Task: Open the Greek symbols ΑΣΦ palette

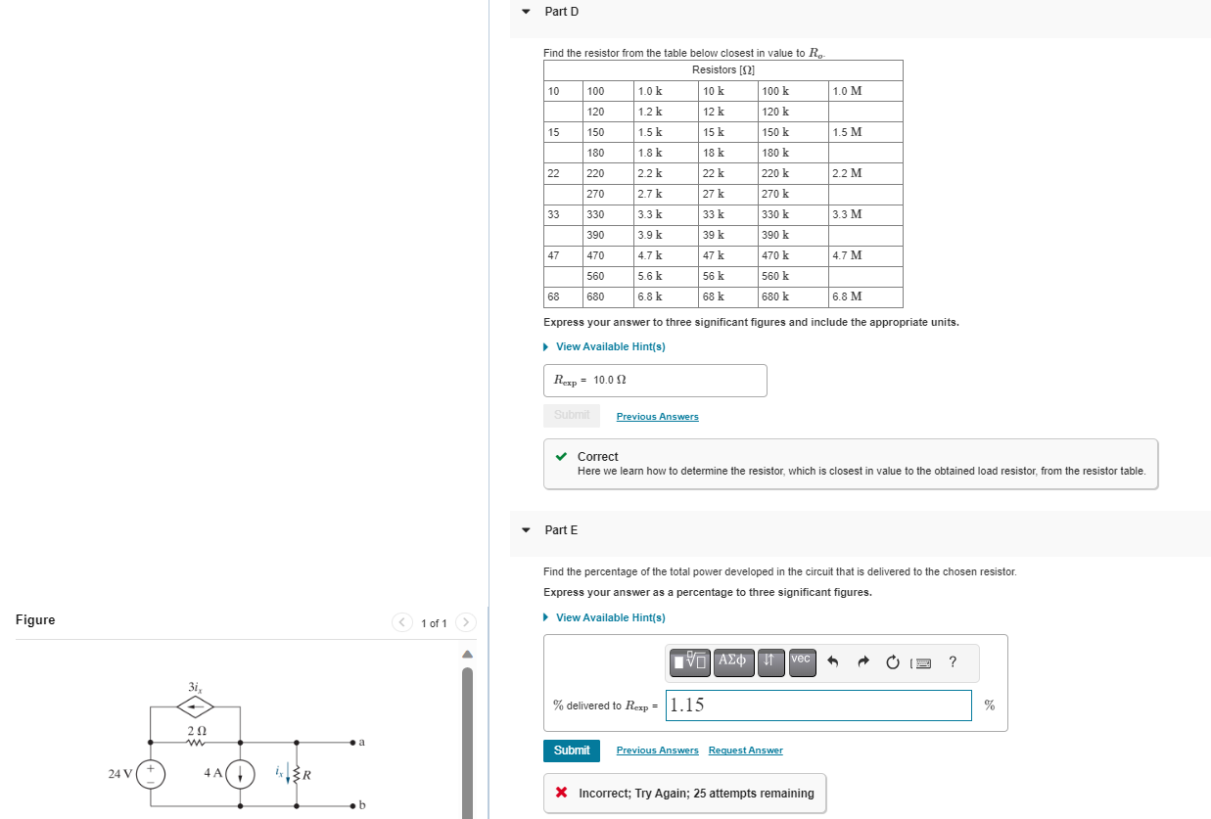Action: [x=733, y=662]
